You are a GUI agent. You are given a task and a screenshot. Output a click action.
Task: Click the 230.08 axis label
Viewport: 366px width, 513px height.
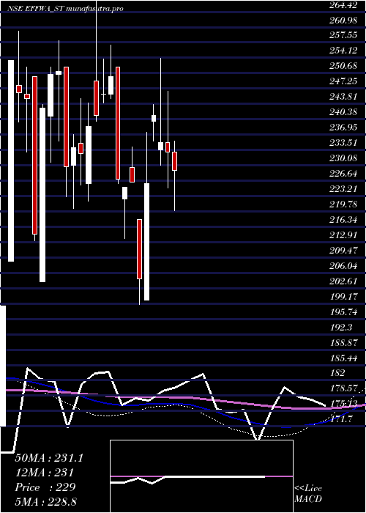[343, 158]
